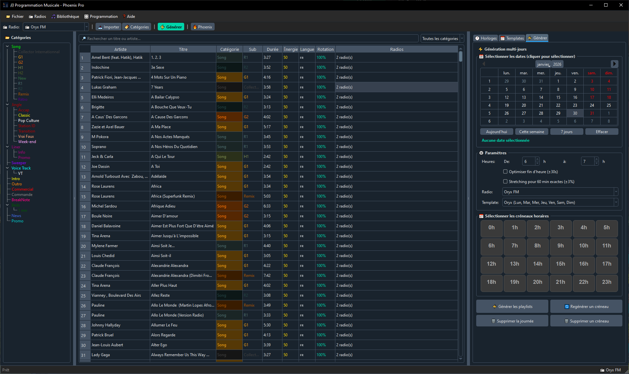Switch to the Horloges tab
The image size is (629, 374).
coord(486,38)
